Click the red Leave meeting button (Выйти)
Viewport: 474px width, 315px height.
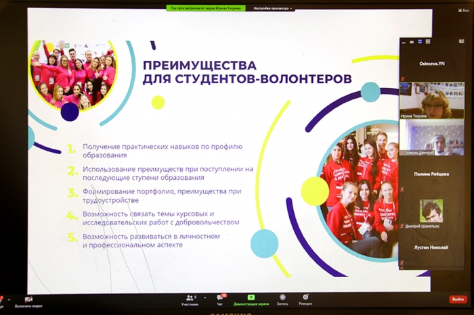coord(458,299)
